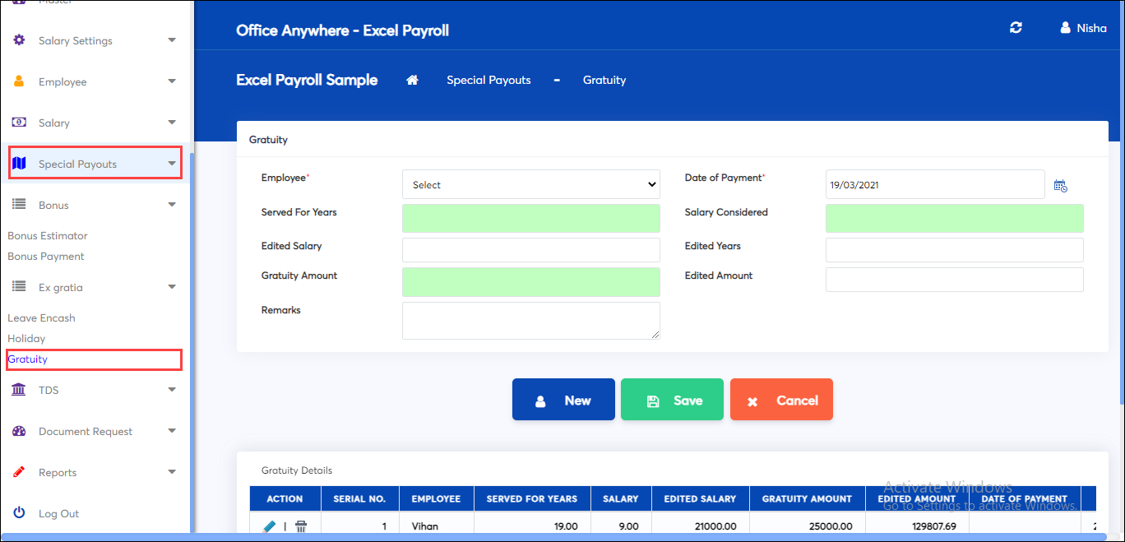Expand the TDS menu arrow
Image resolution: width=1125 pixels, height=542 pixels.
point(172,390)
